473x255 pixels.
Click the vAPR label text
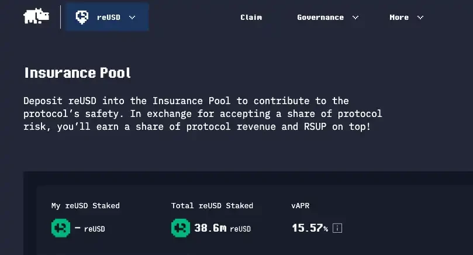[x=301, y=206]
